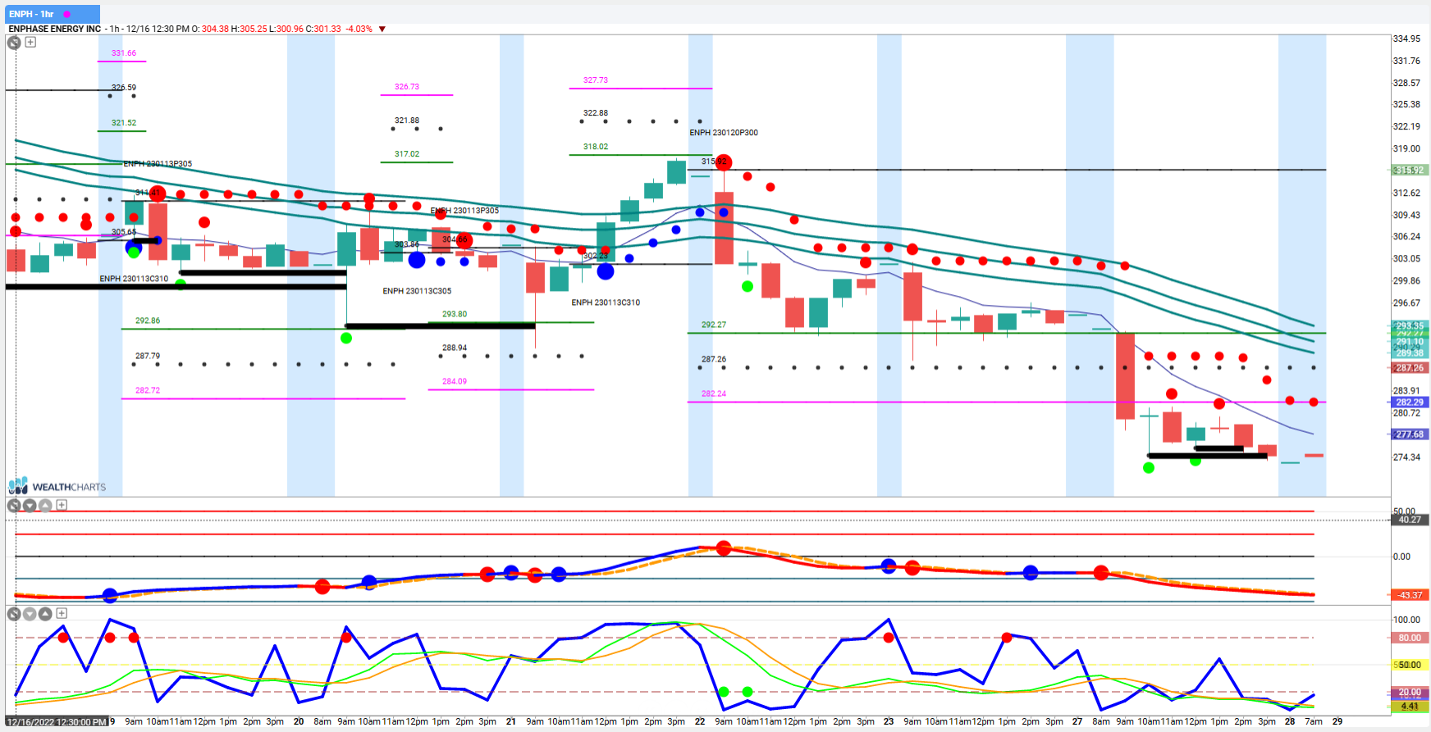Click the magenta 282.72 level label

point(148,390)
